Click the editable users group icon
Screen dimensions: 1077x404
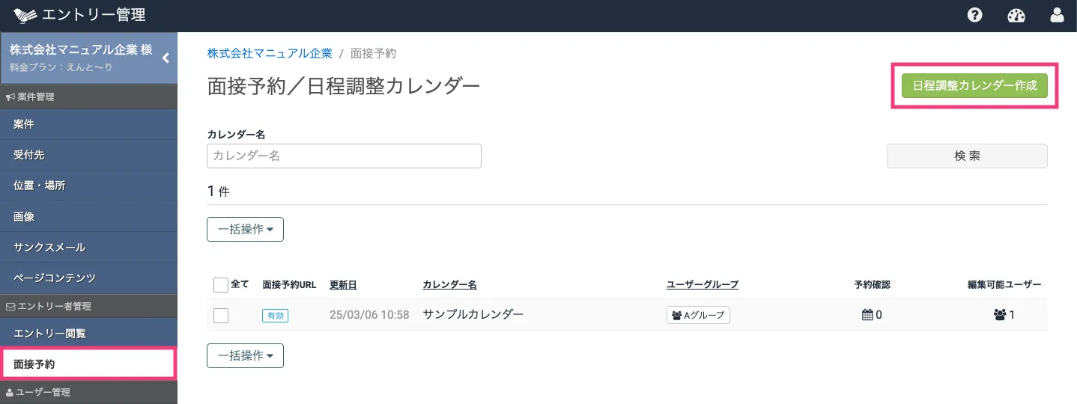(999, 315)
